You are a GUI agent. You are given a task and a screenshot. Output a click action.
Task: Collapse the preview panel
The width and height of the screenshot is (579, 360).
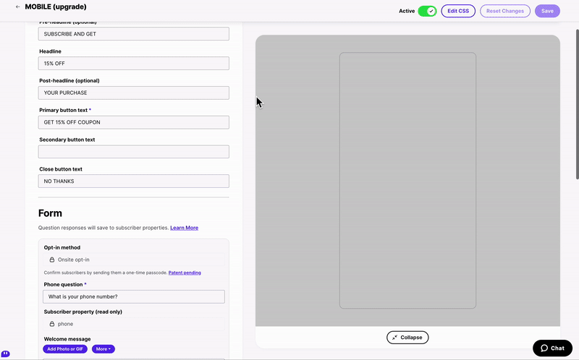pos(407,338)
